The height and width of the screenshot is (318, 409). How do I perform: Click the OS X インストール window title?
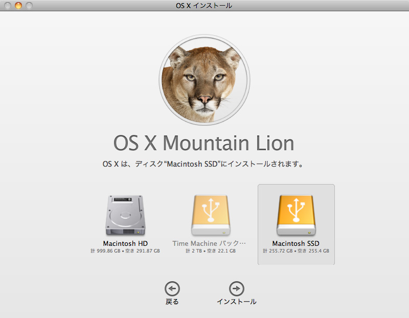coord(204,6)
